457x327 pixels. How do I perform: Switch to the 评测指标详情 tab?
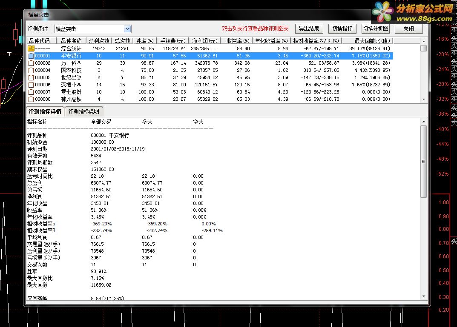click(x=45, y=111)
